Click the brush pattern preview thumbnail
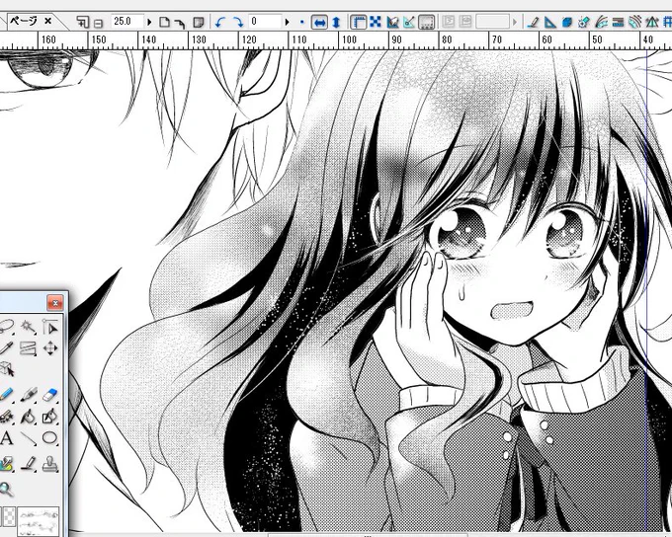This screenshot has height=537, width=672. [x=39, y=520]
